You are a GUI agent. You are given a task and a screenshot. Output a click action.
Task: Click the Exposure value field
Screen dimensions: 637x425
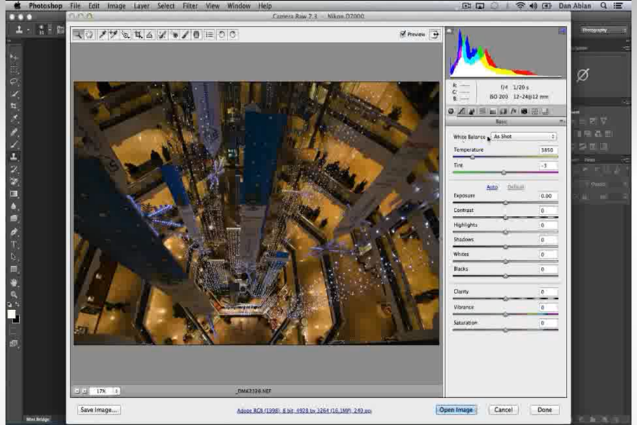click(x=547, y=196)
